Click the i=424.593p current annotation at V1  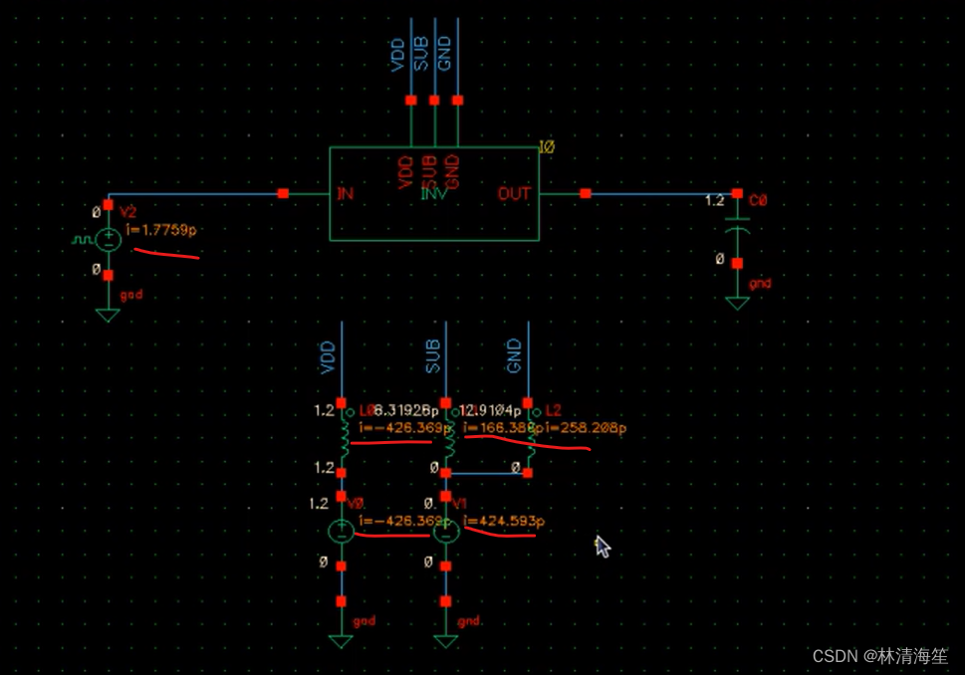pyautogui.click(x=504, y=521)
